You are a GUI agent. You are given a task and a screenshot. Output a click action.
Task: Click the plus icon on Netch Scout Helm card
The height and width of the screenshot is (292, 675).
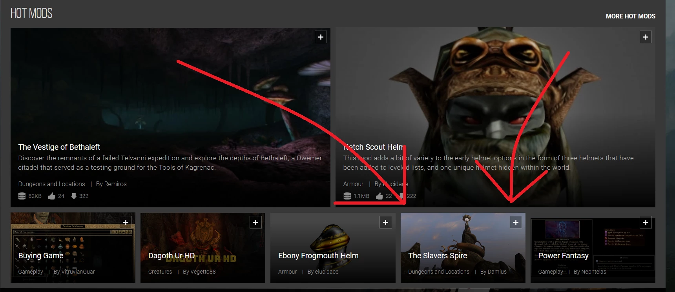click(x=646, y=37)
